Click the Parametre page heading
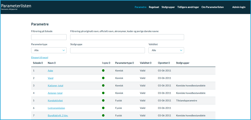The image size is (251, 120). point(40,24)
